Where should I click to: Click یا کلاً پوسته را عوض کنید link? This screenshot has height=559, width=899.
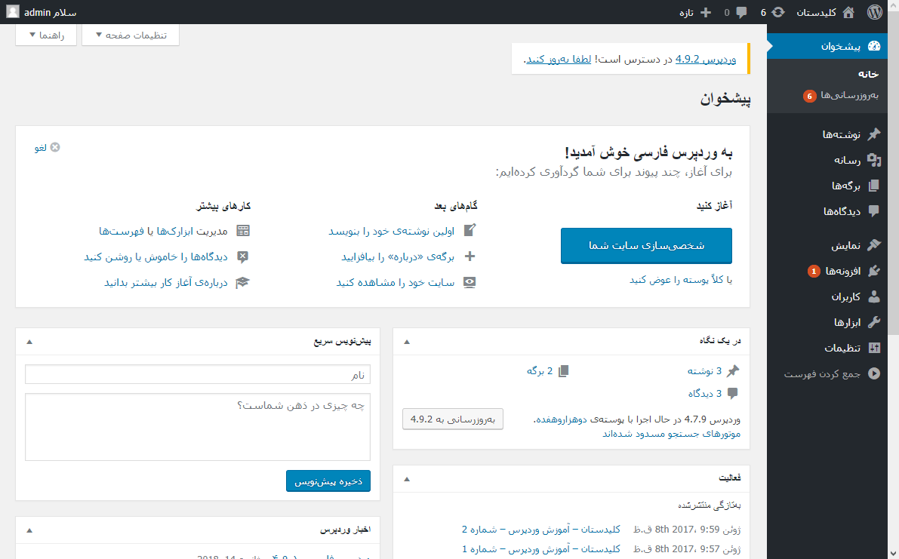point(681,279)
